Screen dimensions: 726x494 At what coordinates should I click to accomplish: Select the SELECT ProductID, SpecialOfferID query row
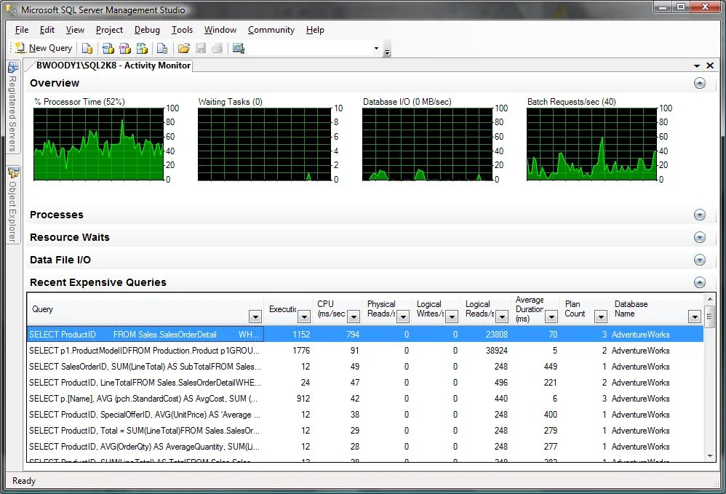point(365,415)
